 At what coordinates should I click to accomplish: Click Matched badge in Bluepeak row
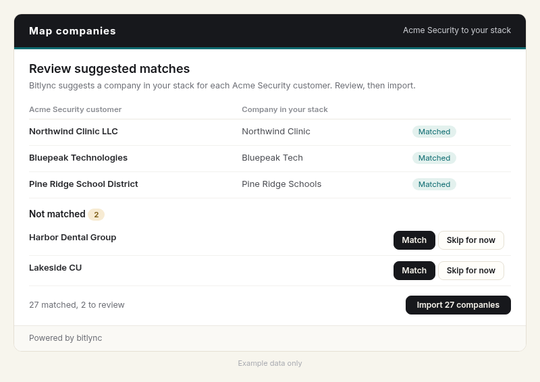(434, 158)
